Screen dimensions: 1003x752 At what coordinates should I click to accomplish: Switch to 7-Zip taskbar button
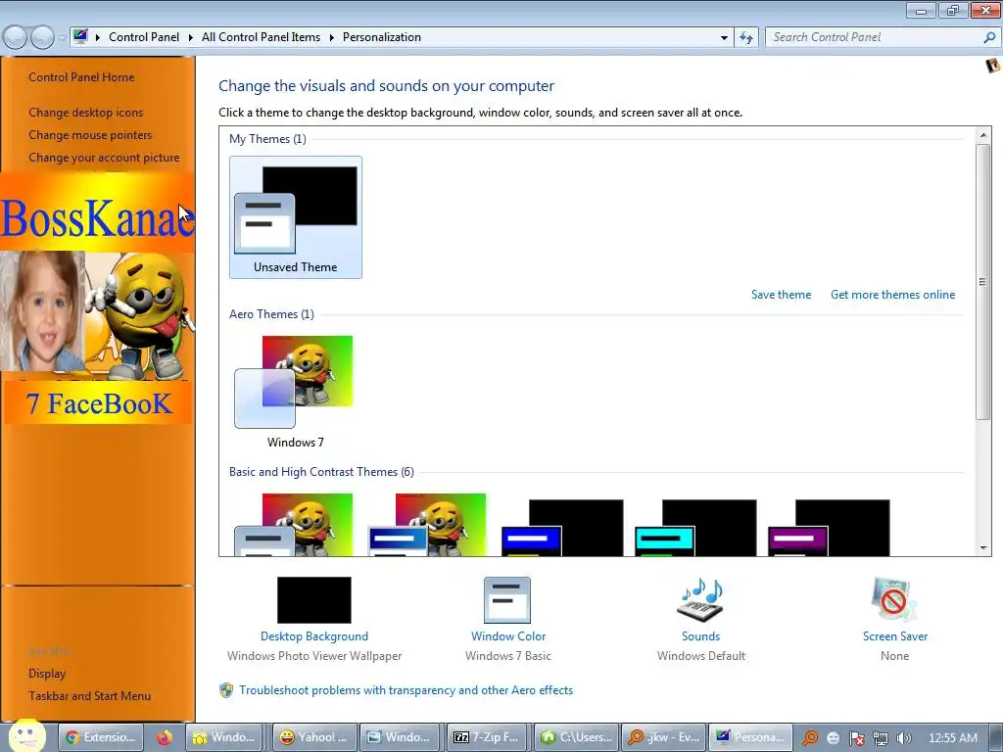click(487, 737)
